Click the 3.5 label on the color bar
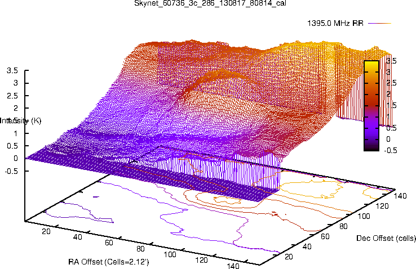The height and width of the screenshot is (269, 416). 392,61
